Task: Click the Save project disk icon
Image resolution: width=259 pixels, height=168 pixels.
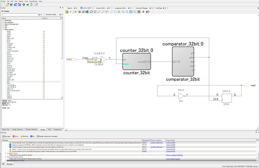Action: [x=11, y=5]
